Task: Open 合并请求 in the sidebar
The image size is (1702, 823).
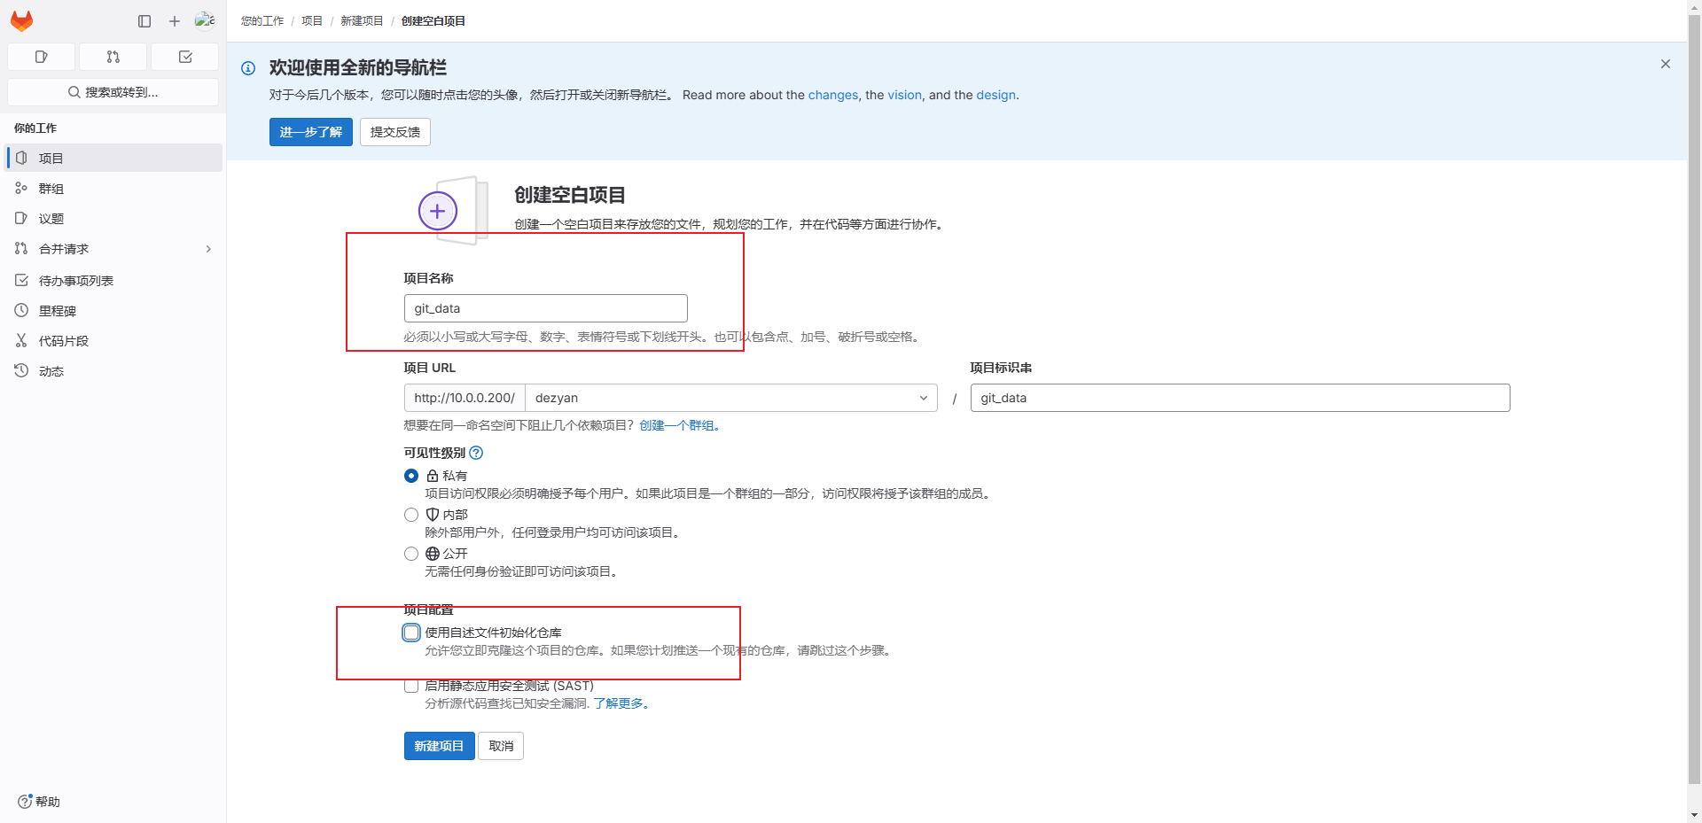Action: tap(113, 249)
